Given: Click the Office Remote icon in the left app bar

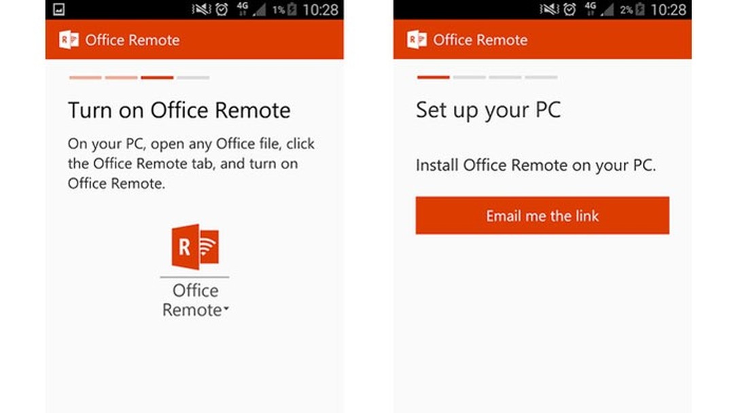Looking at the screenshot, I should point(68,39).
